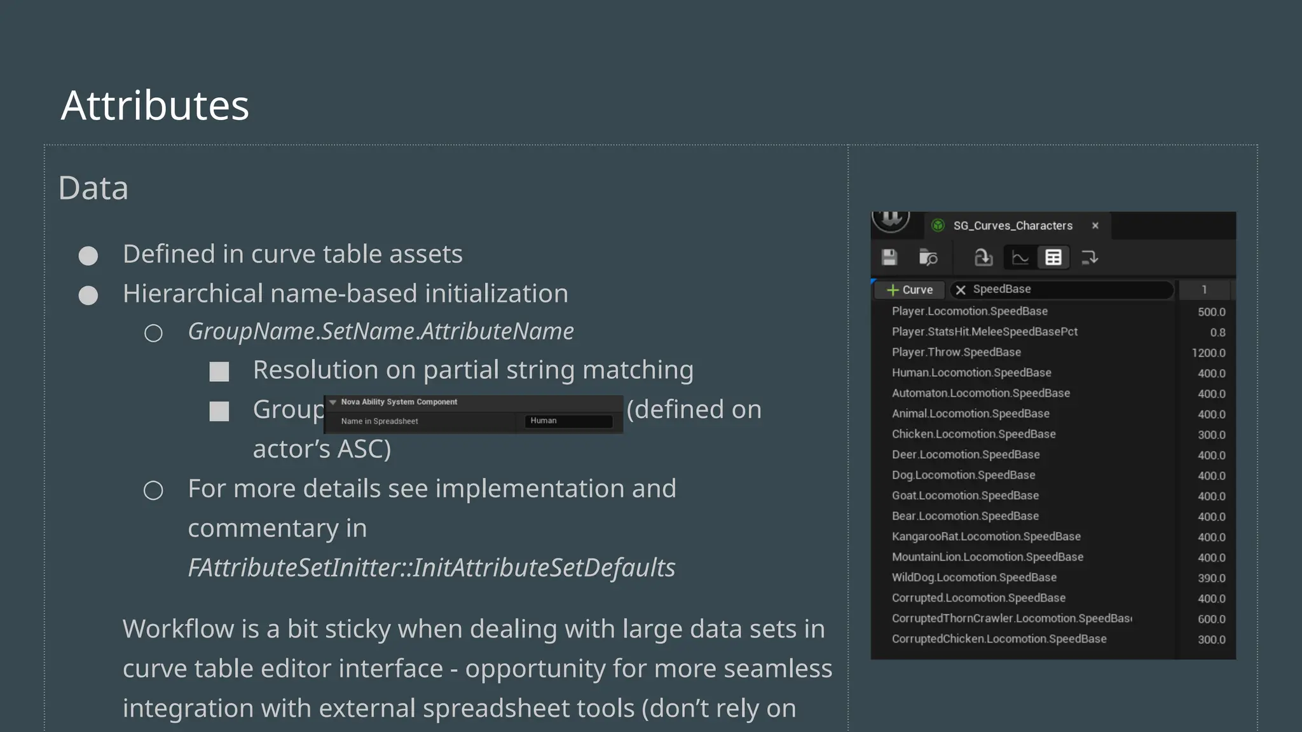Select the Chicken.Locomotion.SpeedBase row
This screenshot has height=732, width=1302.
(1053, 434)
